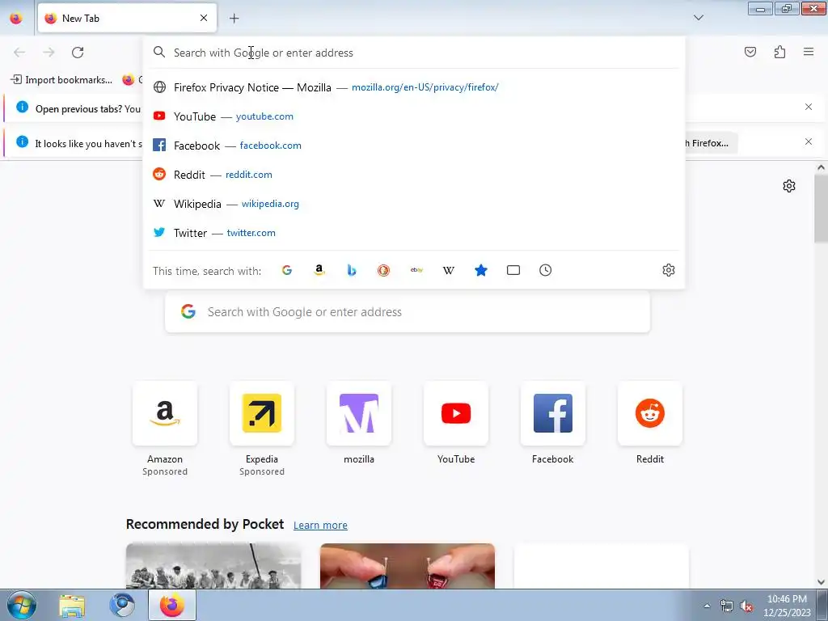Click Import bookmarks in bookmarks bar
The image size is (828, 621).
pos(61,80)
